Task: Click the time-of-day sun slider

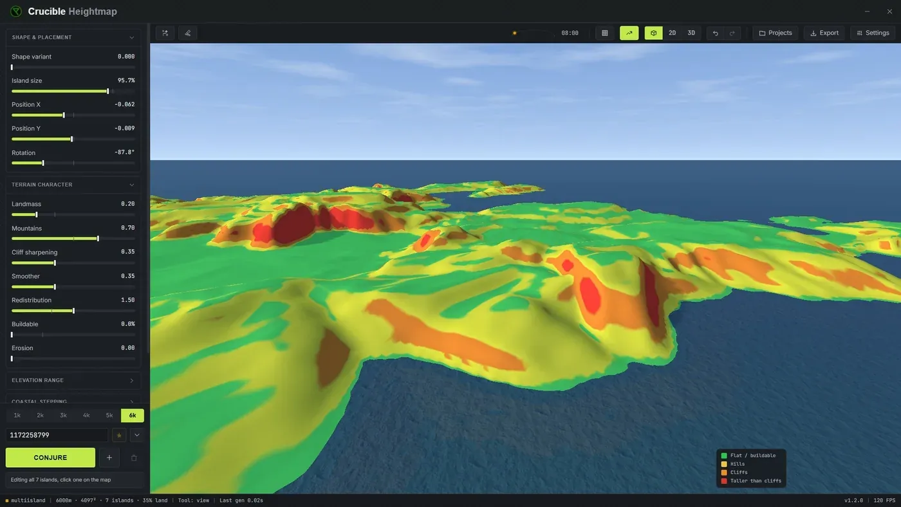Action: (x=533, y=33)
